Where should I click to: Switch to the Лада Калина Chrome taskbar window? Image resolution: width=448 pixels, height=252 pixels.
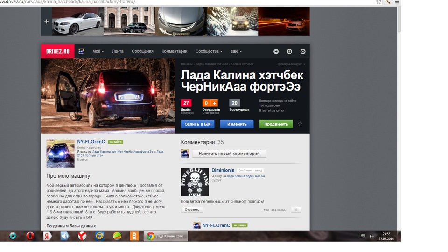(x=166, y=236)
